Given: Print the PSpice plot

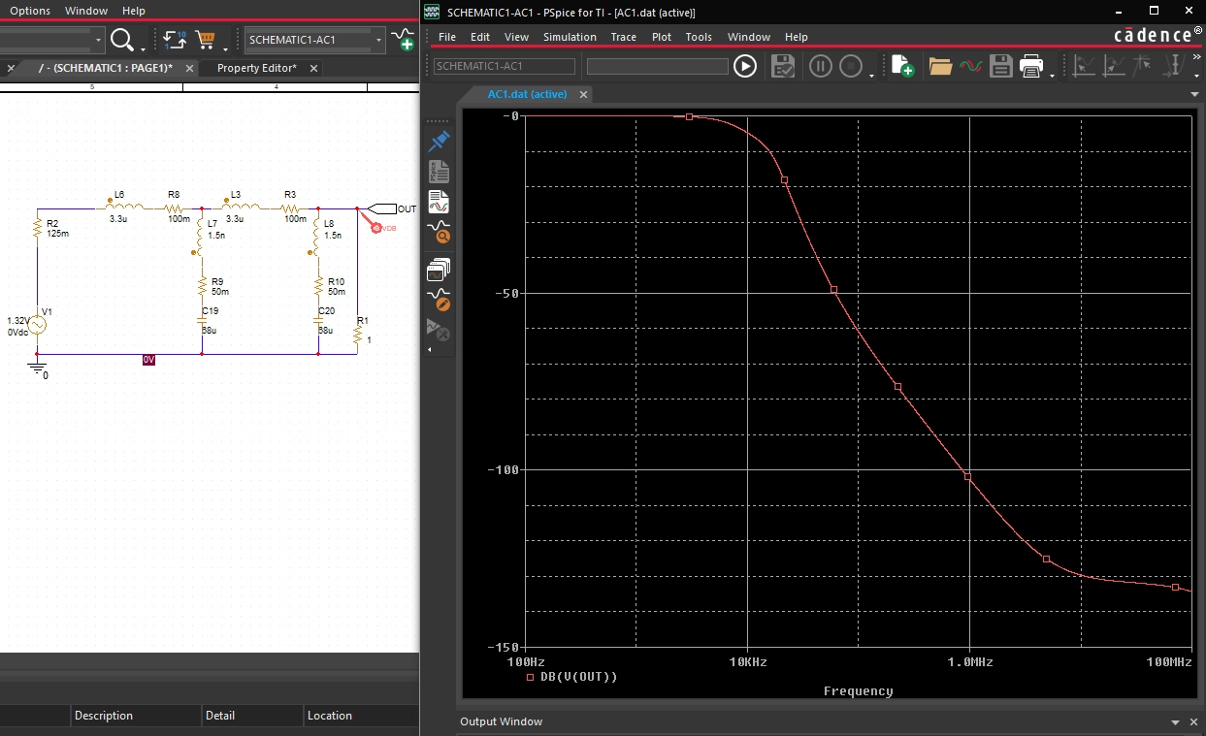Looking at the screenshot, I should coord(1031,66).
